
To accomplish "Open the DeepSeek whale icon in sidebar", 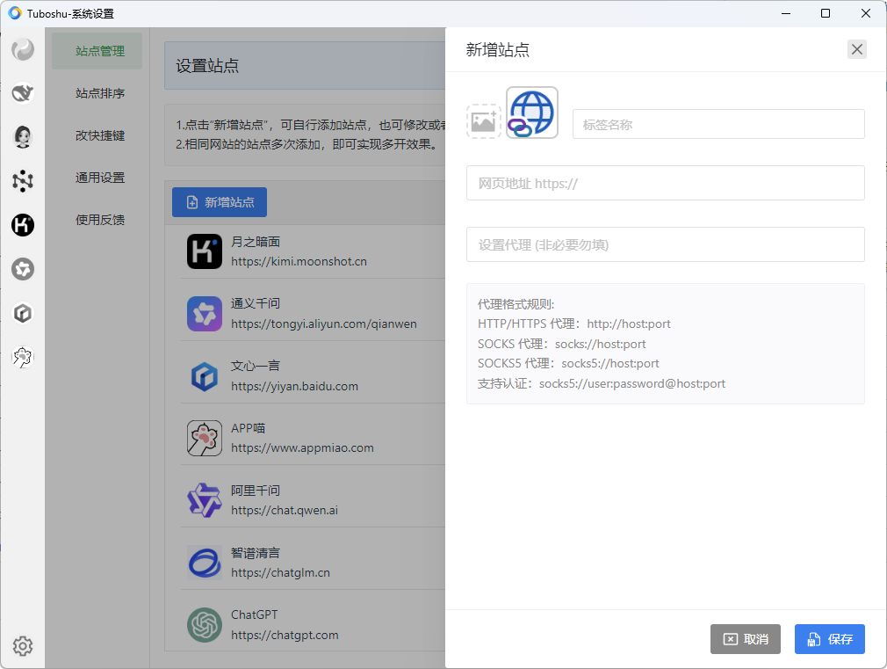I will [x=23, y=92].
